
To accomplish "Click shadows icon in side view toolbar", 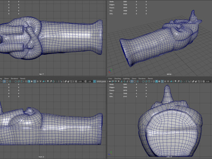I will (171, 81).
